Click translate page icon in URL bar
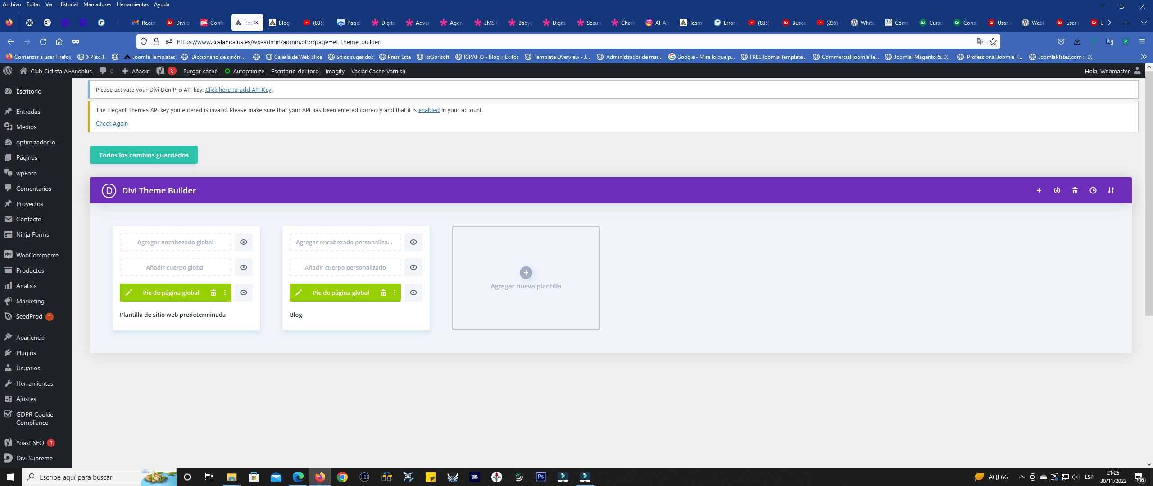Screen dimensions: 1153x486 (980, 41)
